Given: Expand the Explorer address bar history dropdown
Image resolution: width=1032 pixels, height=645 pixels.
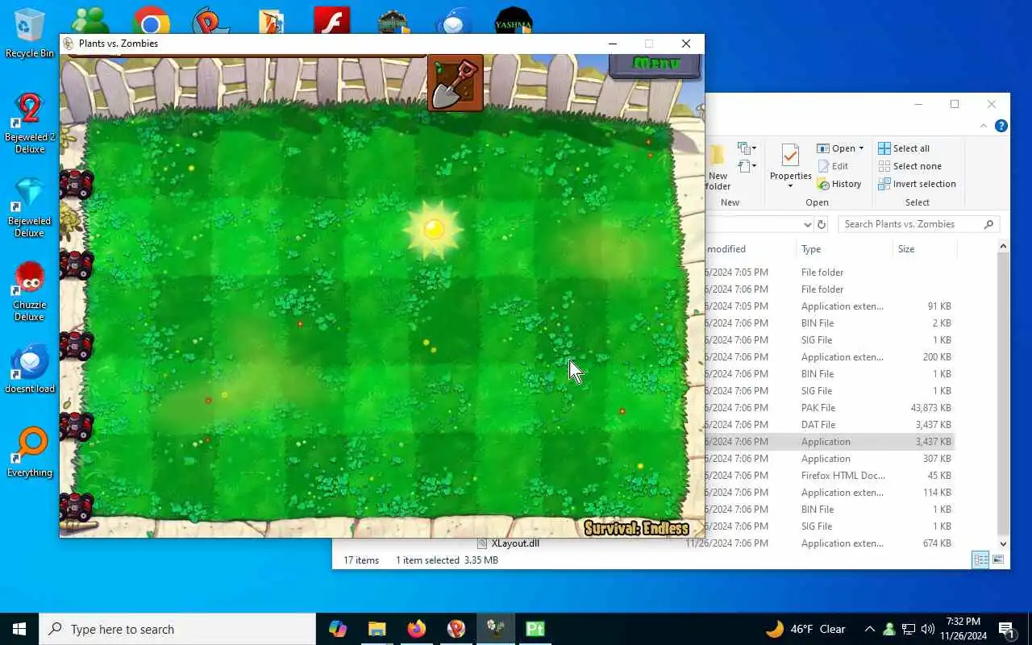Looking at the screenshot, I should pyautogui.click(x=807, y=224).
